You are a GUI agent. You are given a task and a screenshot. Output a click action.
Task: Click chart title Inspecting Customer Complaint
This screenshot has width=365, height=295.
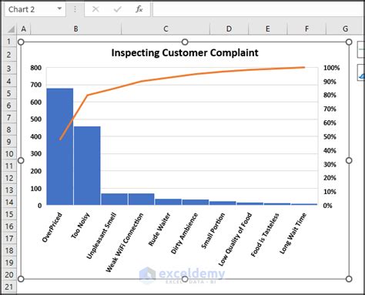coord(185,52)
